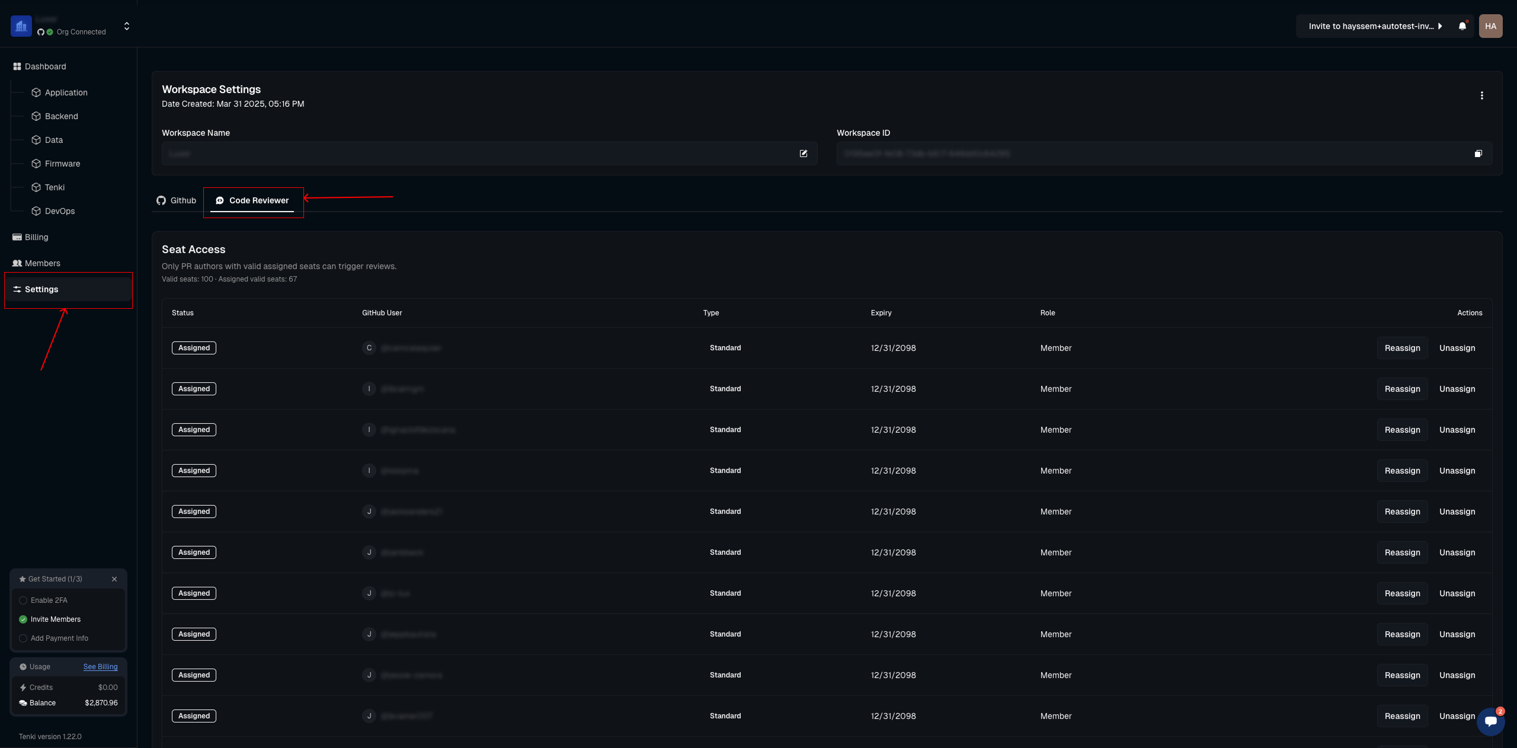Screen dimensions: 1517x748
Task: Click the notification bell icon
Action: [1462, 26]
